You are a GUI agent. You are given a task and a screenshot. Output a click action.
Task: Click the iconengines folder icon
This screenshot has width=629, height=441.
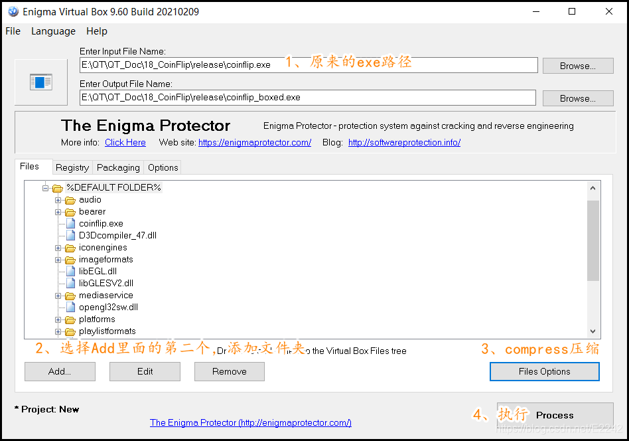click(x=70, y=248)
